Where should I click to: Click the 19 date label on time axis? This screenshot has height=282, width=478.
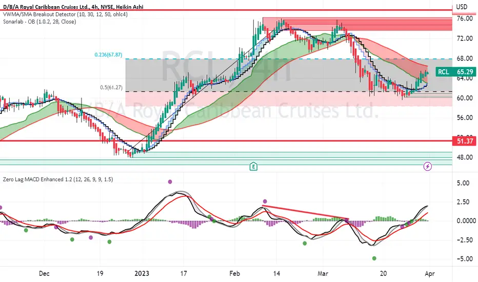tap(100, 273)
